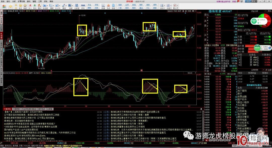
Task: Open the 系统 menu
Action: (x=3, y=2)
